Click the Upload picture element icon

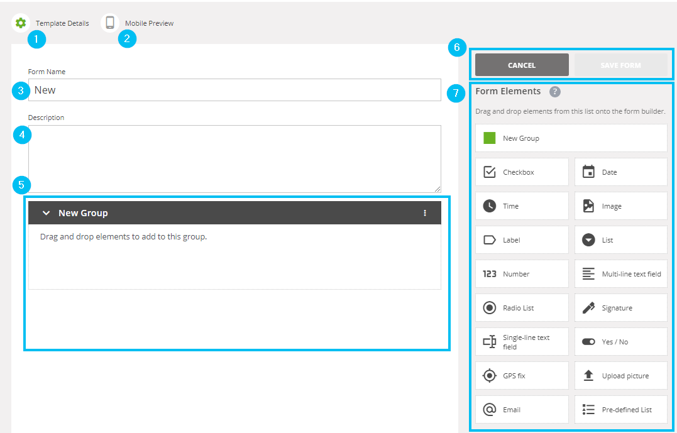[590, 375]
